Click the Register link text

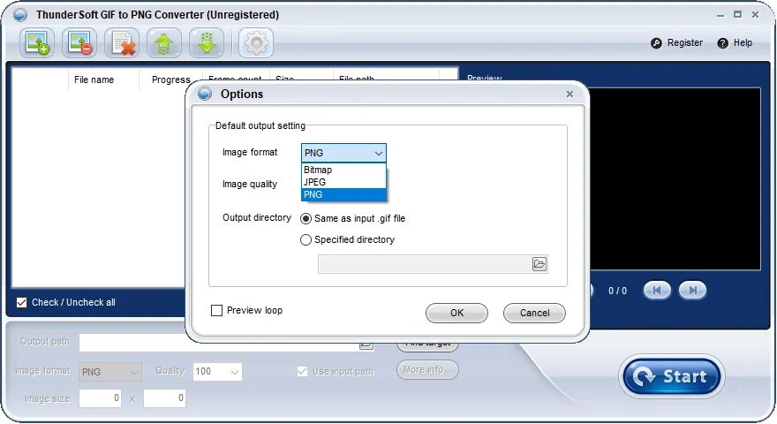685,42
